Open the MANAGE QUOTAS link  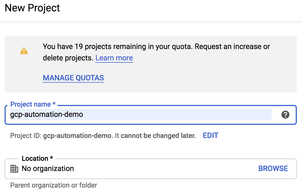[x=73, y=78]
